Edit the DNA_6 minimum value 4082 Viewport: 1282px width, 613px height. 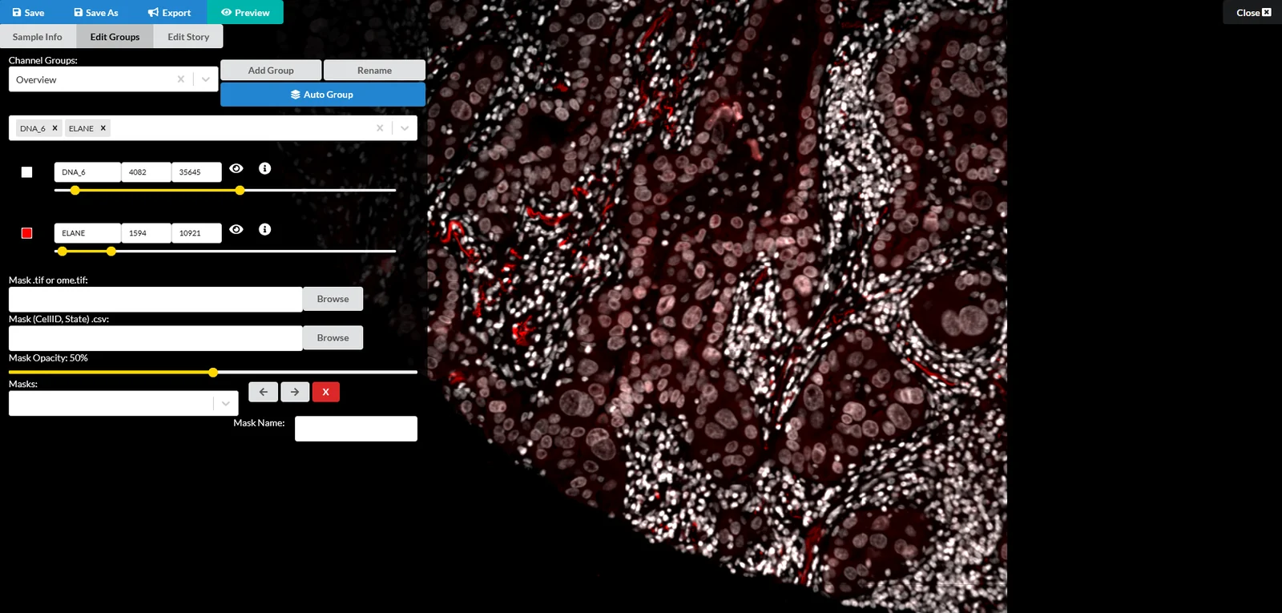(x=146, y=172)
